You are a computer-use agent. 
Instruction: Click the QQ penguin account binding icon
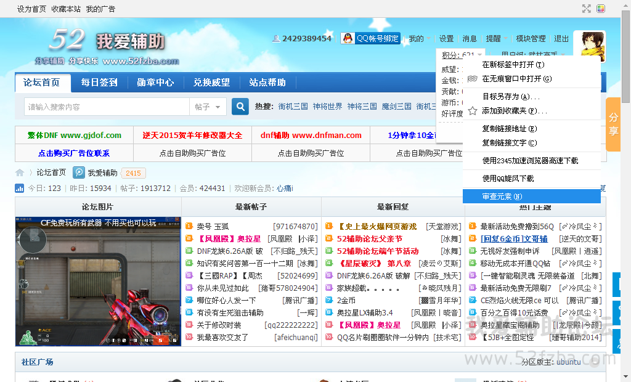348,38
